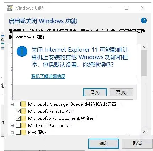Viewport: 153px width, 151px height.
Task: Decline with the 否(N) button
Action: click(121, 92)
